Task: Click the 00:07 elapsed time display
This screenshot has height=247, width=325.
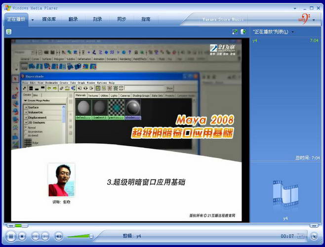Action: 287,236
